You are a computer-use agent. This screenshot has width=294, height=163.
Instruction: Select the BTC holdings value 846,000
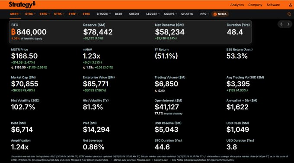pos(32,32)
